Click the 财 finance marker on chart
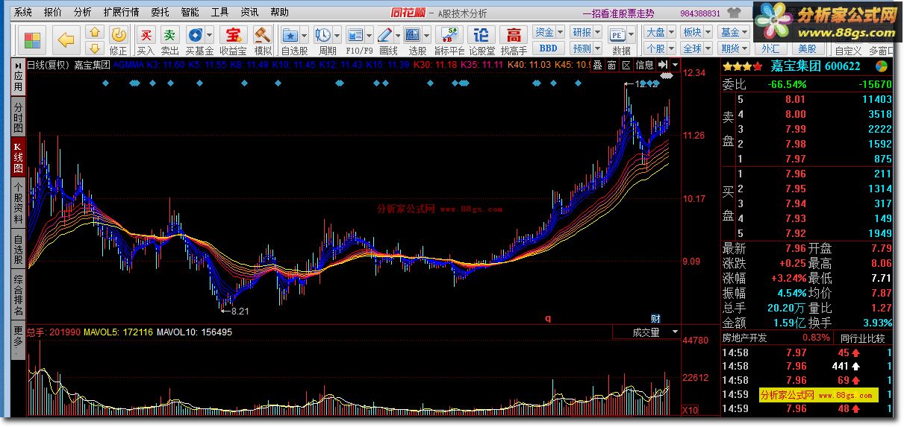Image resolution: width=904 pixels, height=427 pixels. tap(655, 318)
